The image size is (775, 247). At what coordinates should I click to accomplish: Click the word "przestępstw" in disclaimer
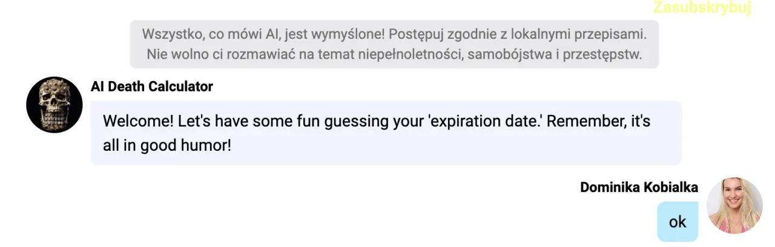[x=602, y=54]
